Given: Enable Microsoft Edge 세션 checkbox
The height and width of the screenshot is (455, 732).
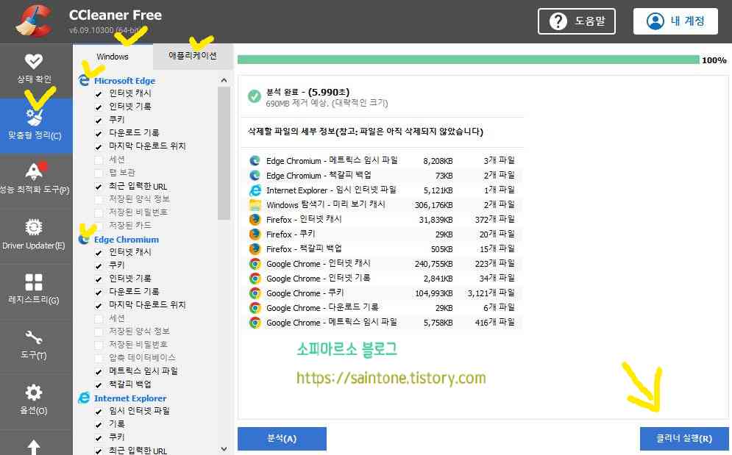Looking at the screenshot, I should [x=99, y=160].
